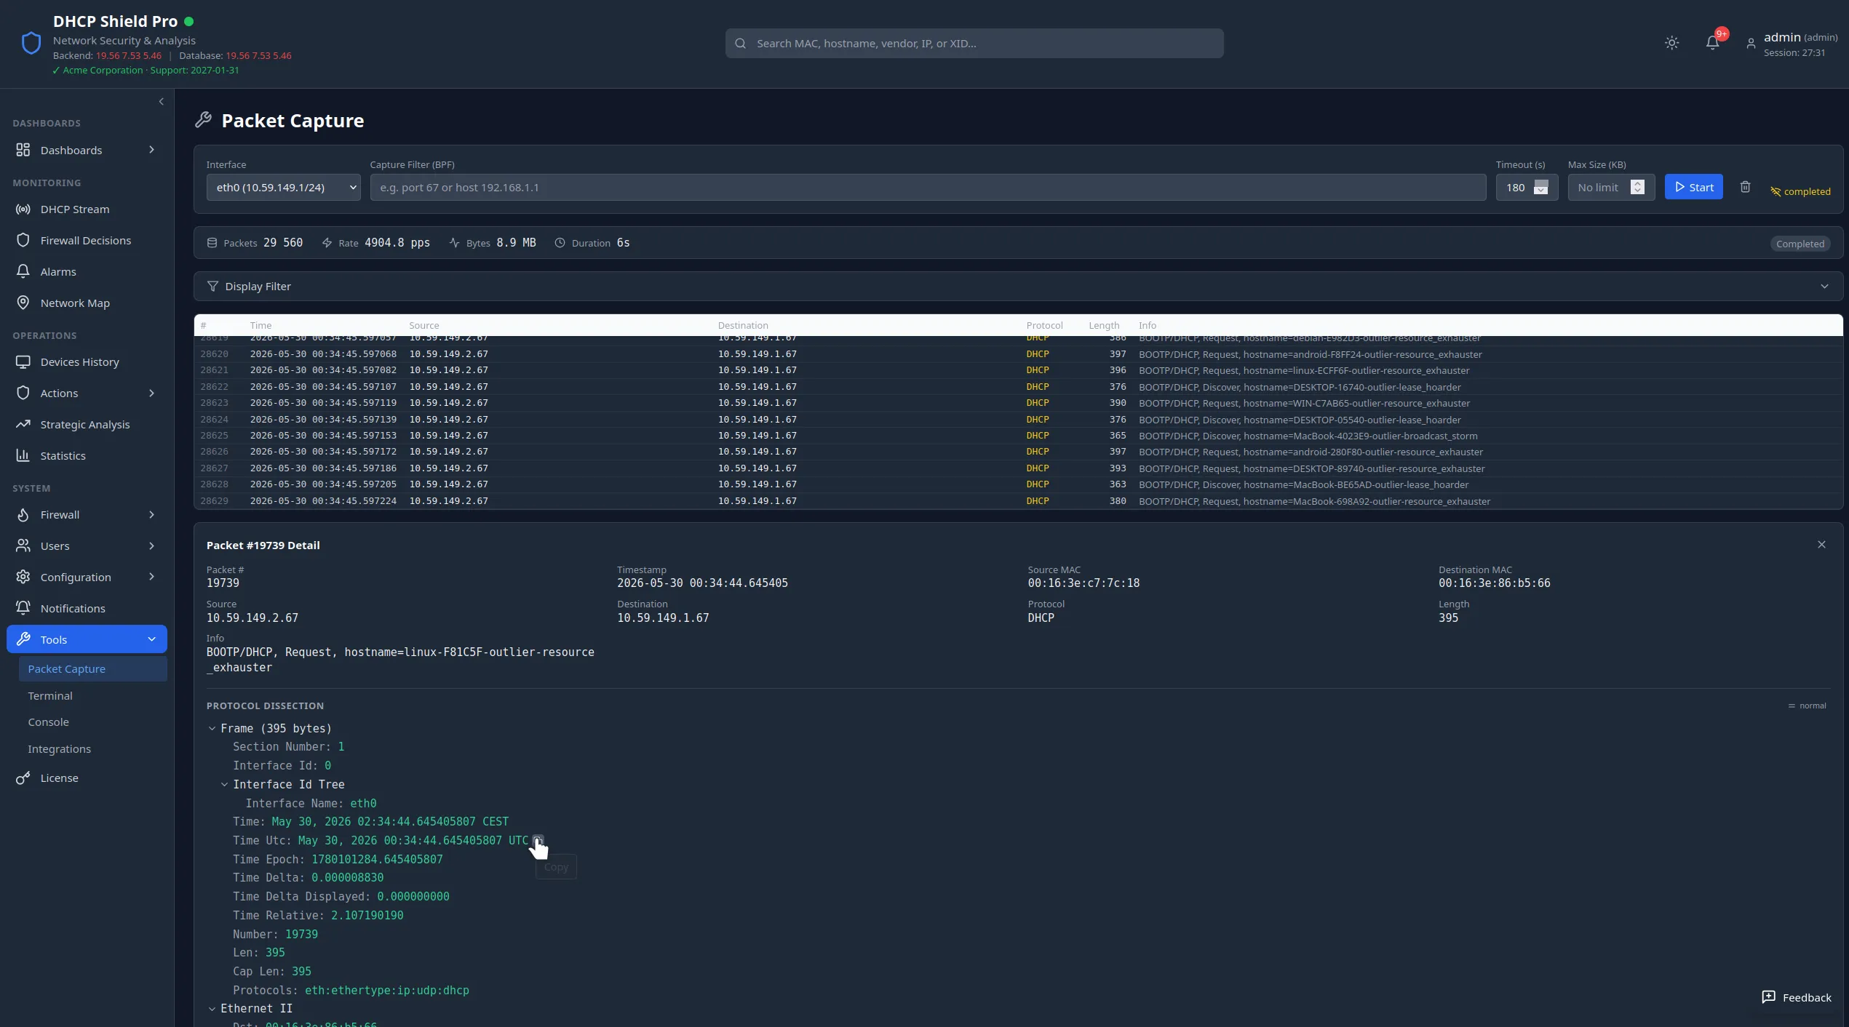
Task: Close the Packet #19739 Detail panel
Action: coord(1821,545)
